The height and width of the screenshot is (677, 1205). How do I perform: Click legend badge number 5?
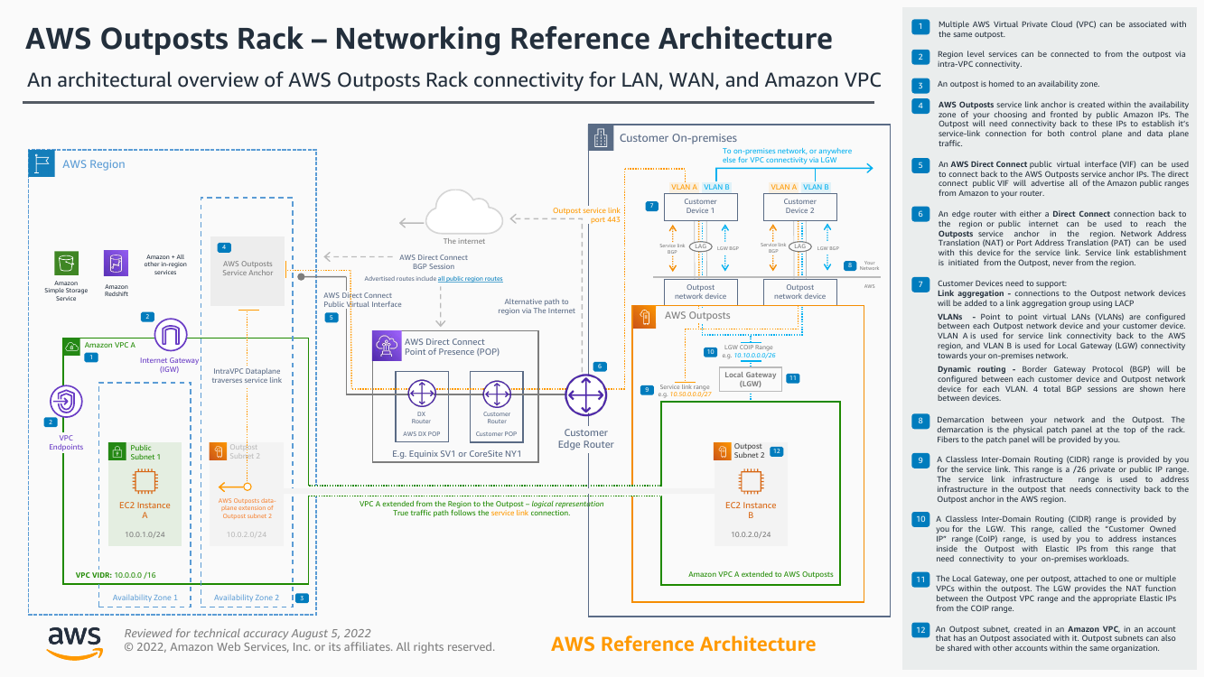pos(920,165)
